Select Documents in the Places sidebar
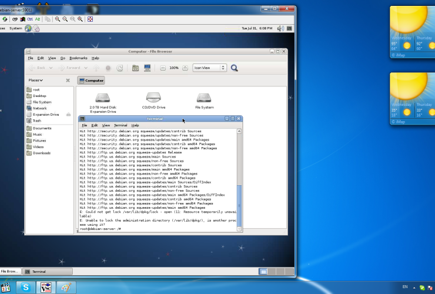This screenshot has height=294, width=435. coord(42,128)
